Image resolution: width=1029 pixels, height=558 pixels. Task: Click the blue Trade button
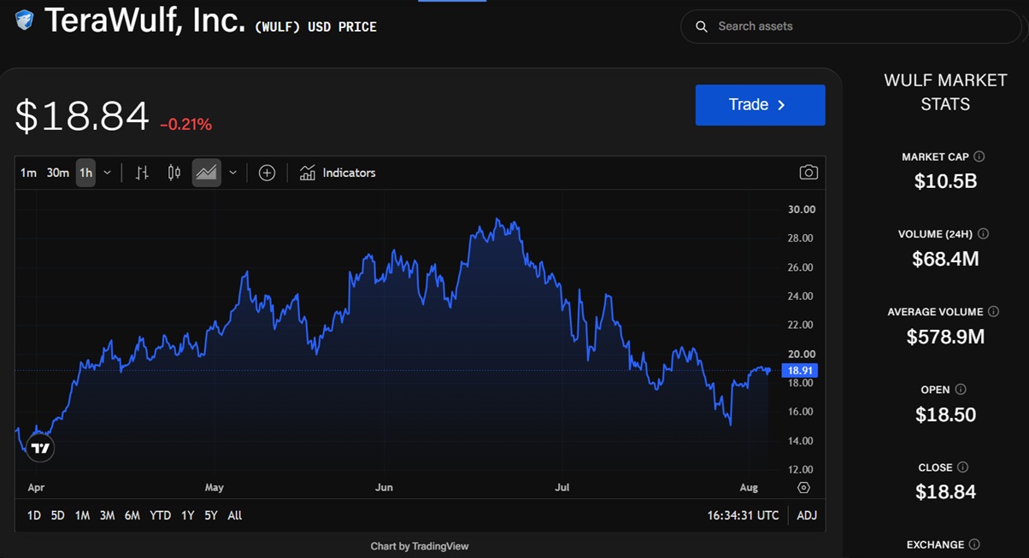[761, 105]
